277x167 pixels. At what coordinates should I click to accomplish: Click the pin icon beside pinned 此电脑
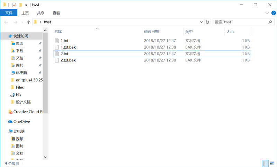(x=40, y=73)
